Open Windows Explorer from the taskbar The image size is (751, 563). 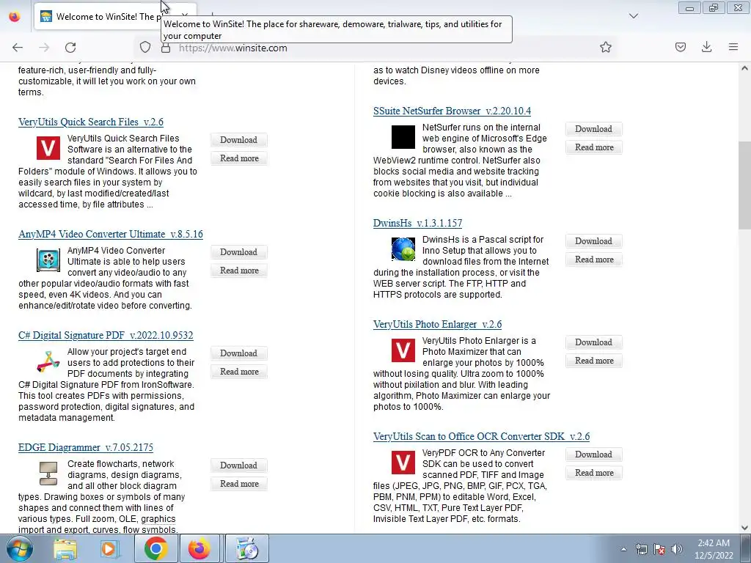tap(65, 548)
